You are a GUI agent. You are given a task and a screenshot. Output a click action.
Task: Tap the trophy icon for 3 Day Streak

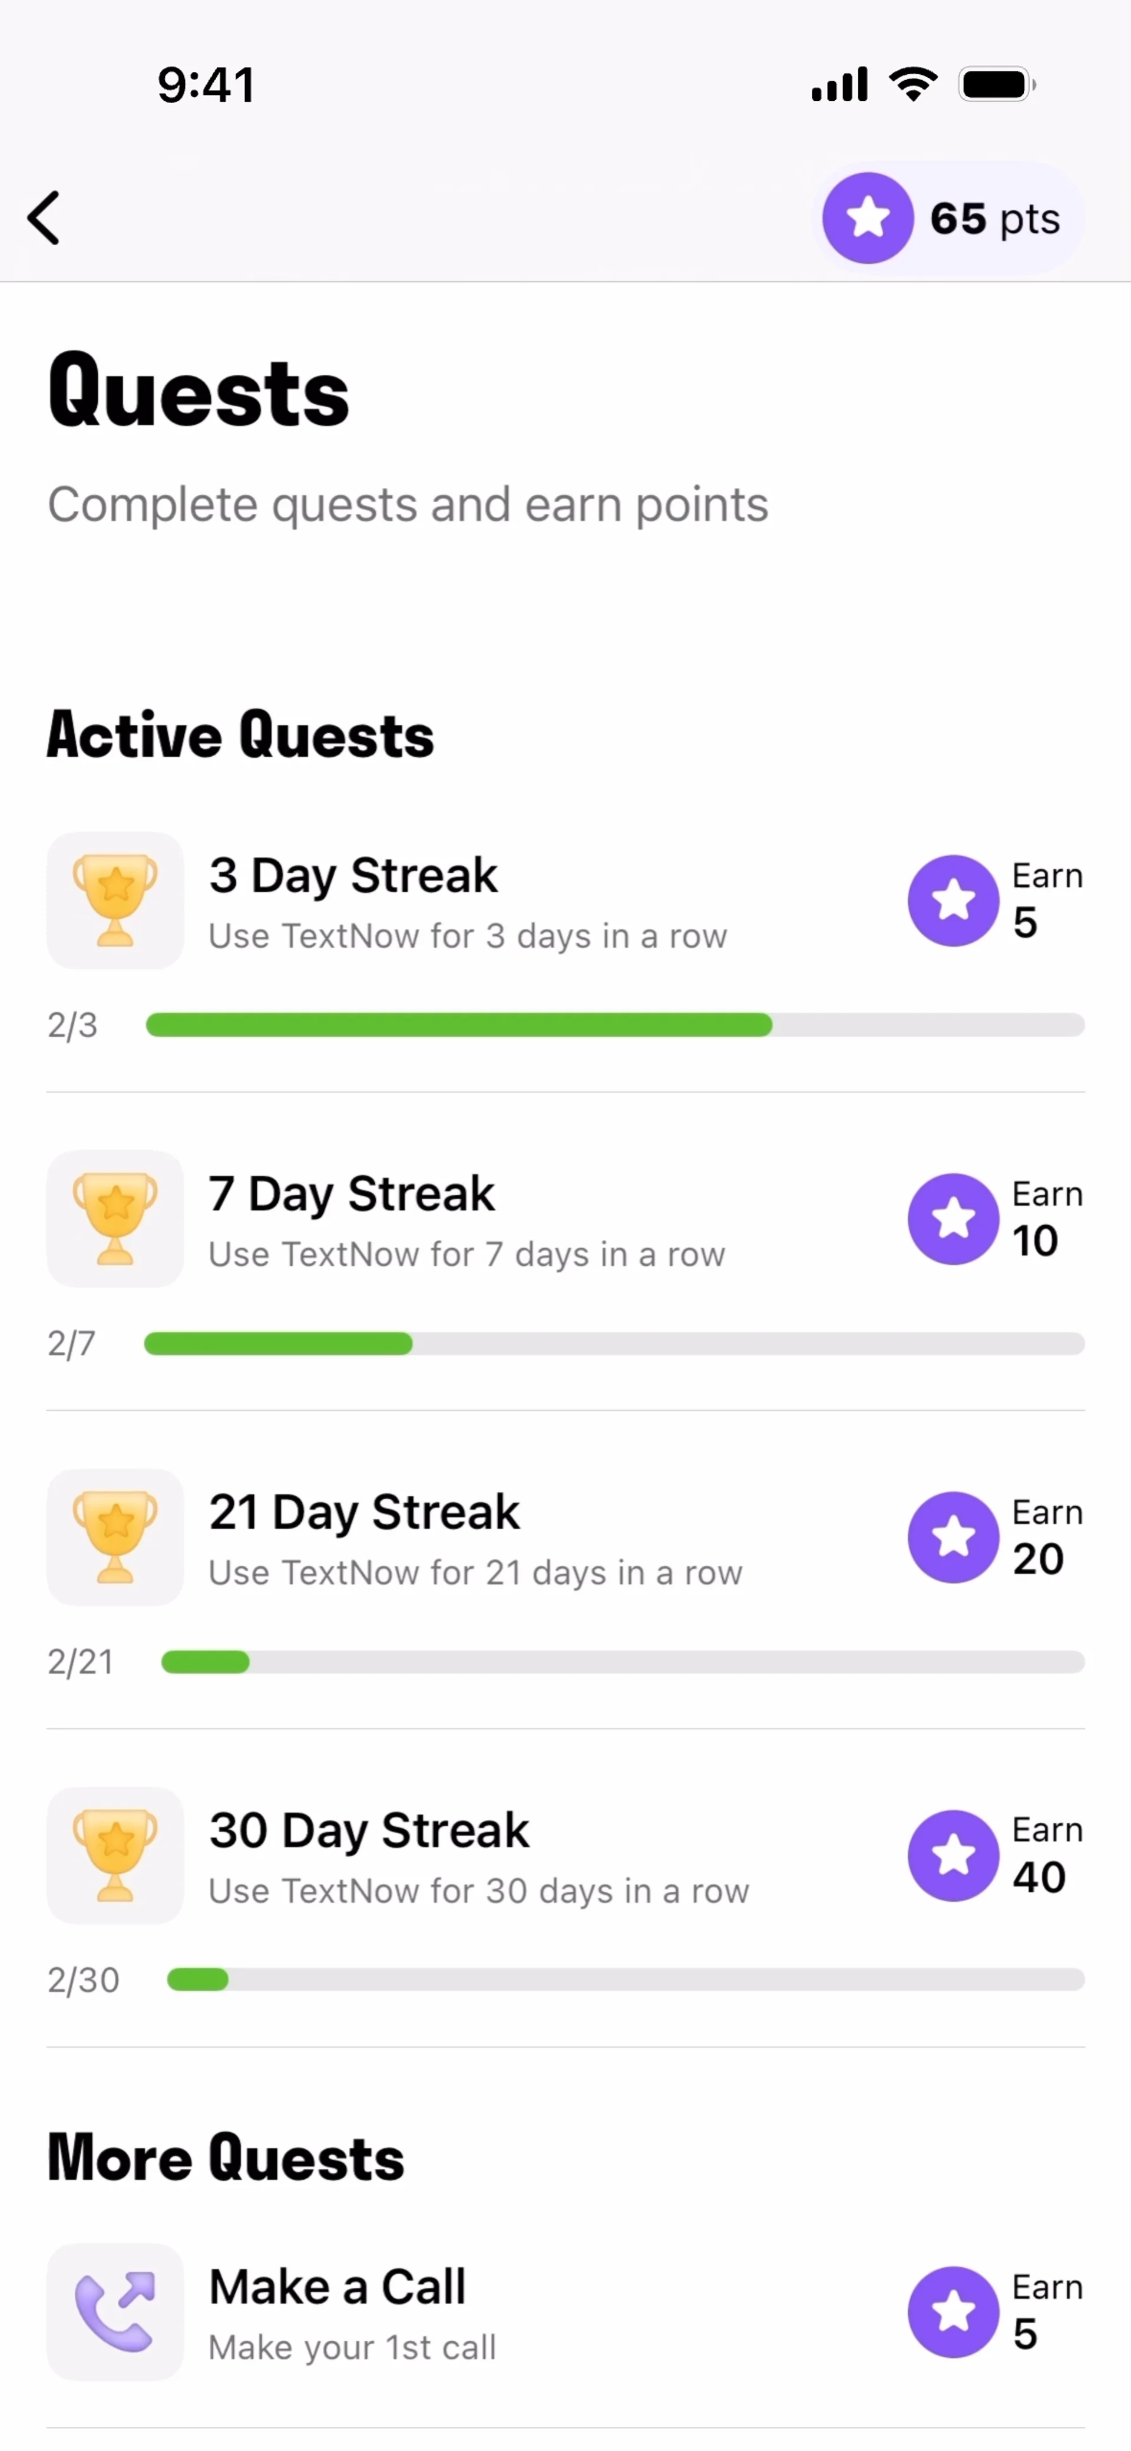coord(115,900)
